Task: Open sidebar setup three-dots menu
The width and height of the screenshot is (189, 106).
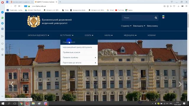Action: click(2, 96)
